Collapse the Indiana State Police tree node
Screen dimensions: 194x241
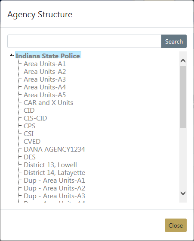[x=11, y=55]
